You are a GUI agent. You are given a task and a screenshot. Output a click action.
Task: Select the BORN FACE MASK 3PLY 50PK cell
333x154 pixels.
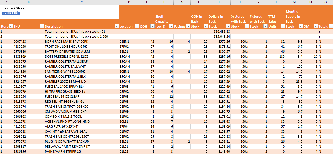(x=82, y=41)
